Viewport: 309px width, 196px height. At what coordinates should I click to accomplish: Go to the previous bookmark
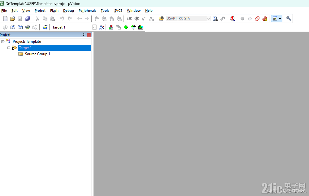click(104, 19)
